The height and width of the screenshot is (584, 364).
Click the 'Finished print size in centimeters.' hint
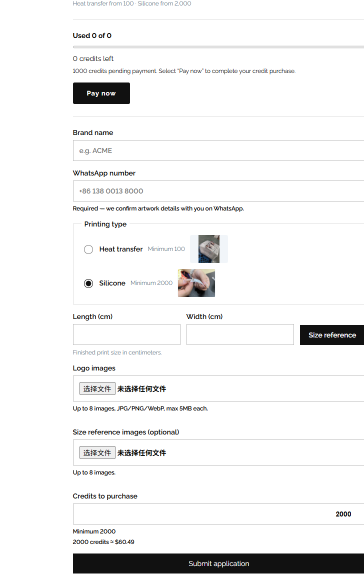point(117,352)
